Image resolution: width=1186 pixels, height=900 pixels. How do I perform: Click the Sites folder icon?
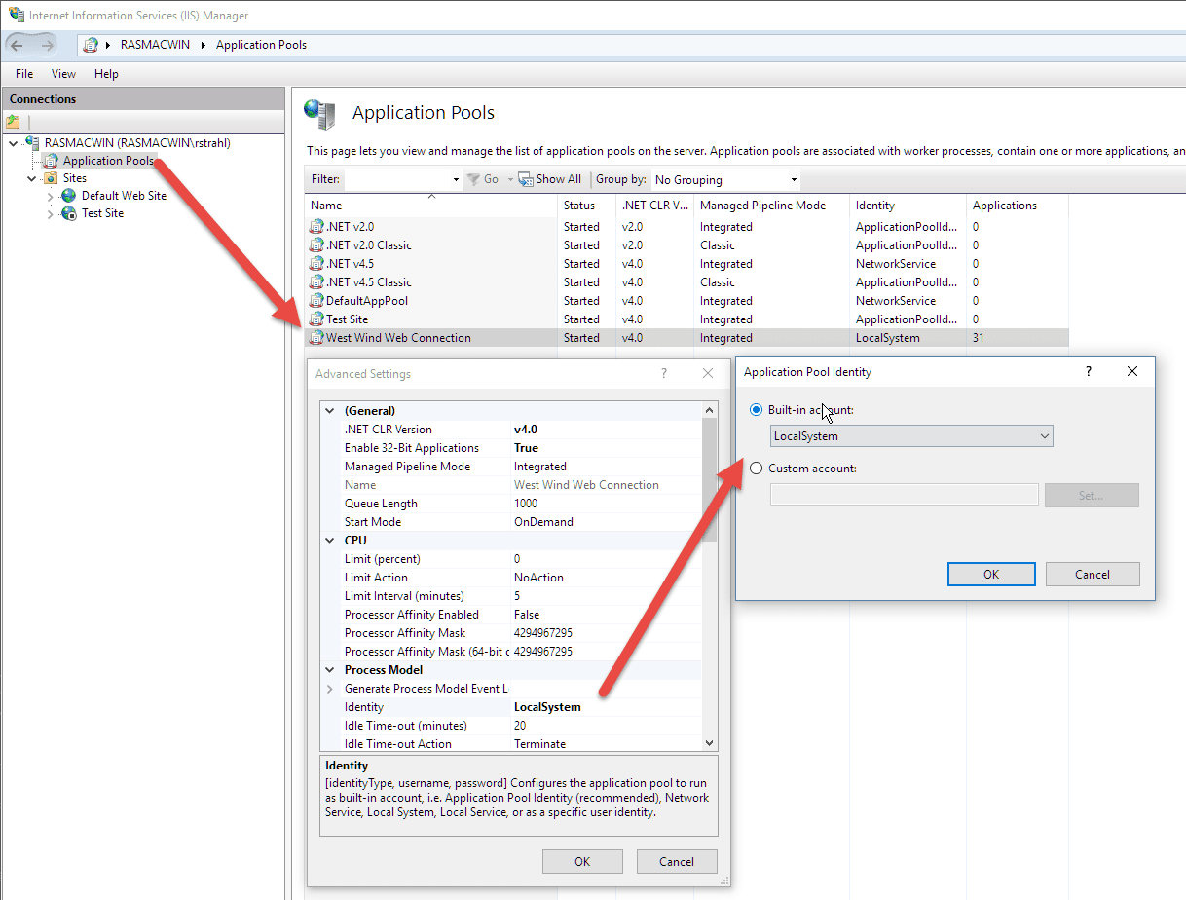click(51, 178)
